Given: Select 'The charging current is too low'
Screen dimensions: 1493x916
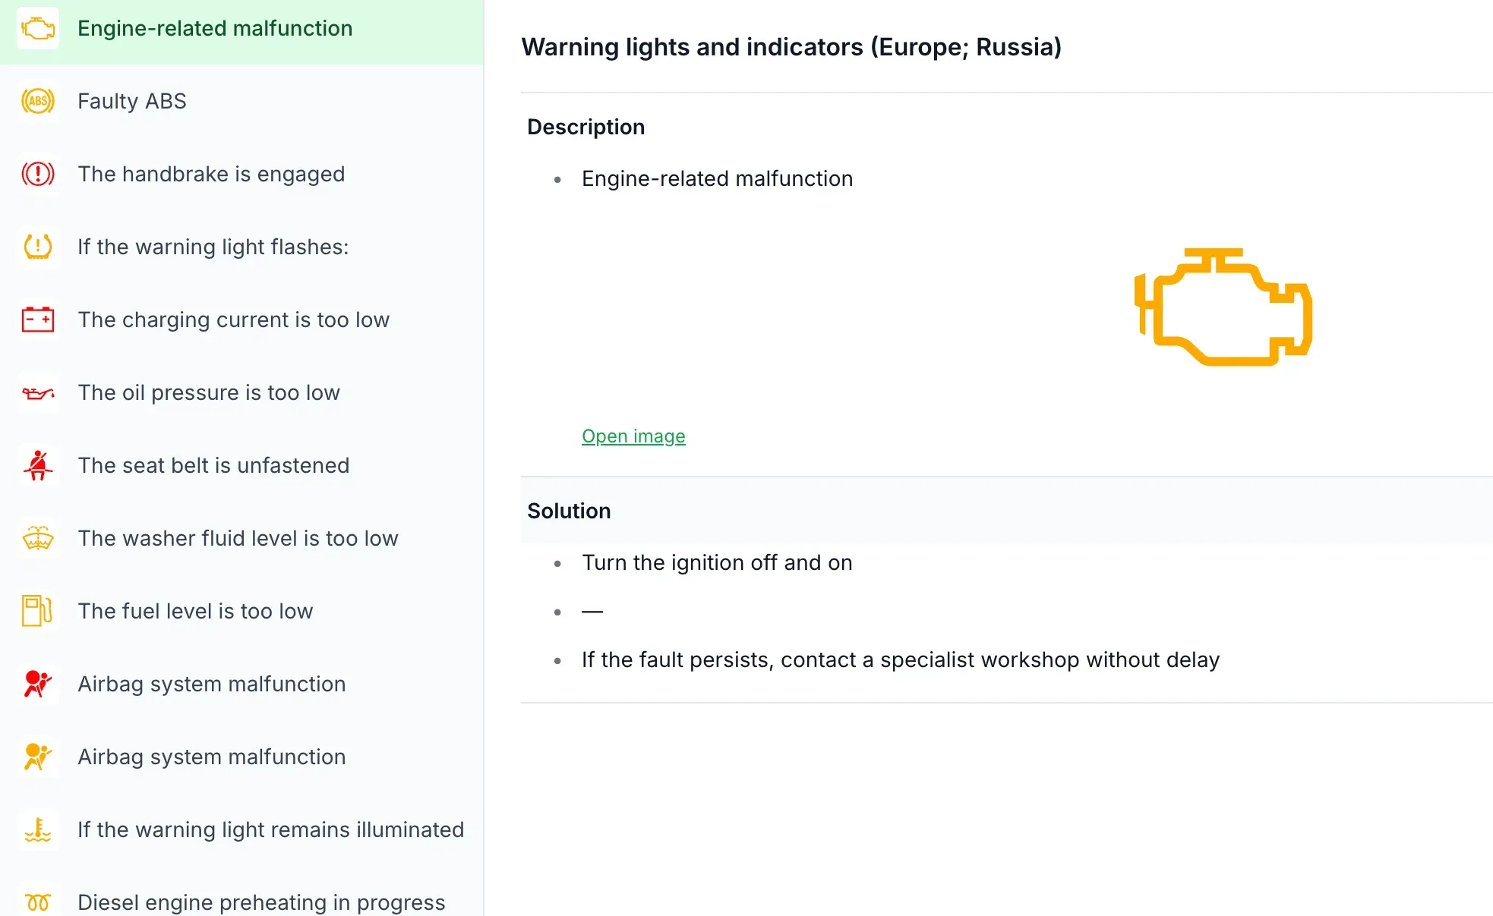Looking at the screenshot, I should point(241,319).
